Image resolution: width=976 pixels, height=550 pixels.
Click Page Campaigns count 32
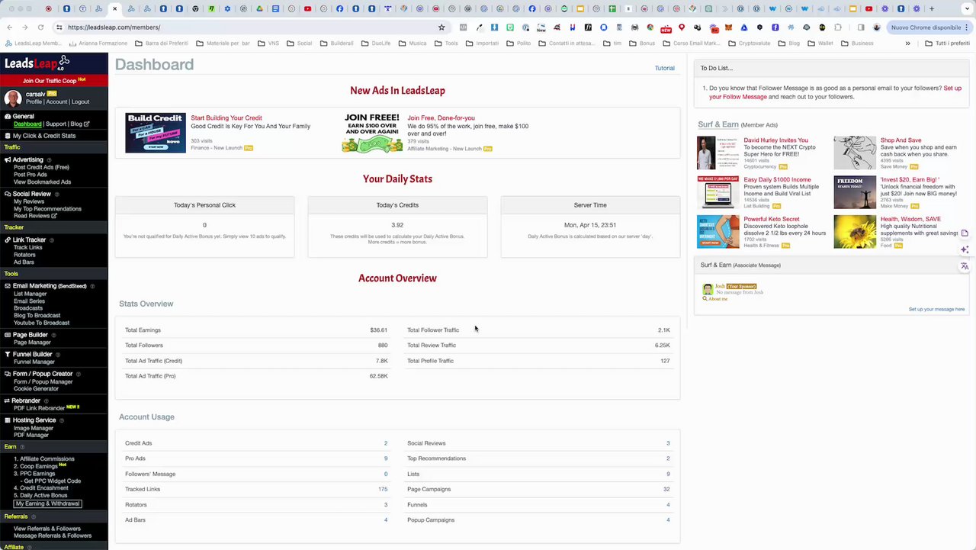666,490
